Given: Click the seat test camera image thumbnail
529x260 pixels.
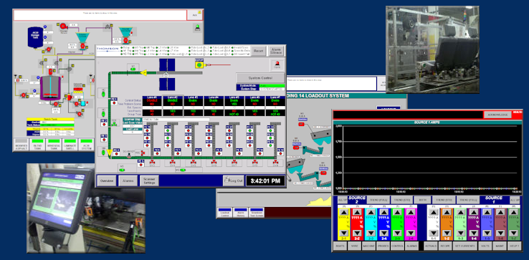Looking at the screenshot, I should click(432, 49).
